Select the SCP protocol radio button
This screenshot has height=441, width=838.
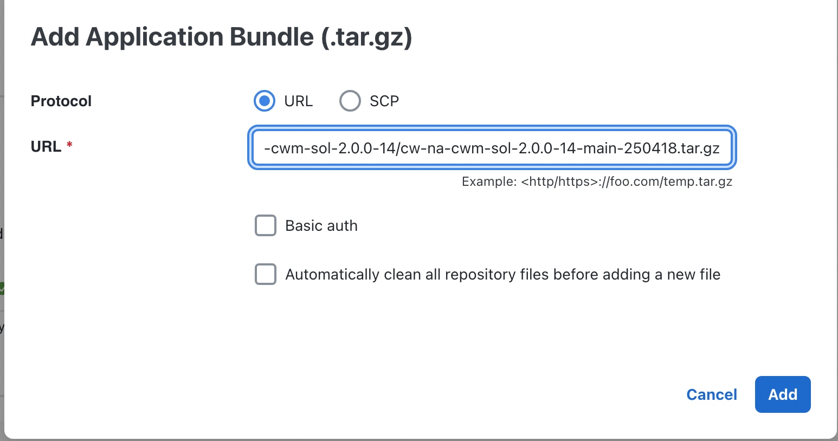point(350,101)
